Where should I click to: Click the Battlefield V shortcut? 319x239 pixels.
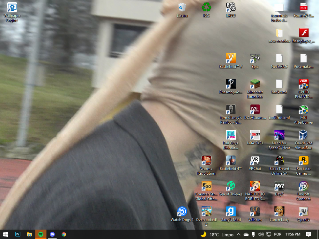(x=231, y=59)
